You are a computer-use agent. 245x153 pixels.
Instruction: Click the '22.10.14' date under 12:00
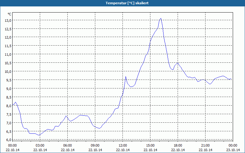(123, 150)
